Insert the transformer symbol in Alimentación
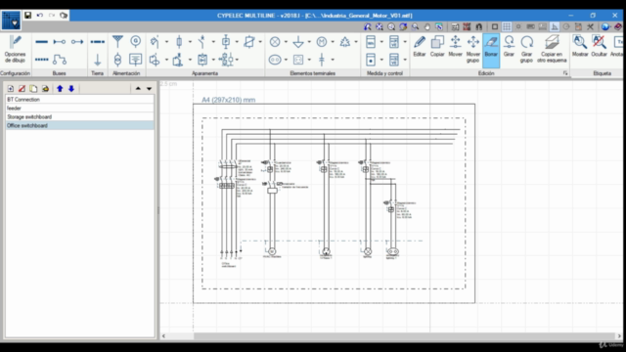 [x=117, y=60]
